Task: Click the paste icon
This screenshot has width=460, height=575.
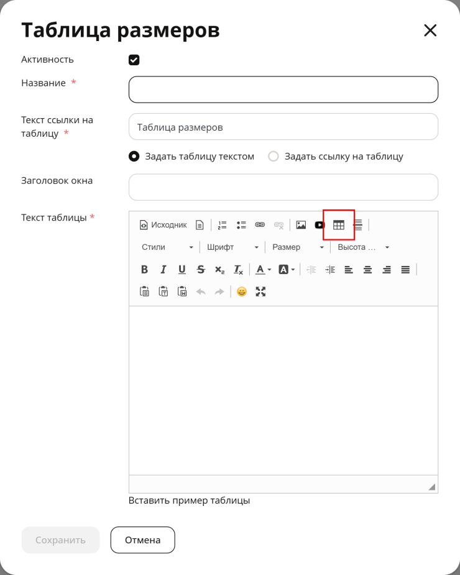Action: [x=145, y=292]
